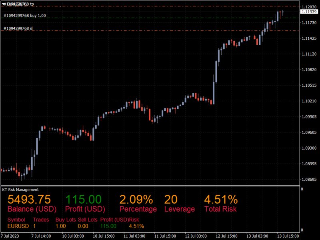The image size is (320, 240).
Task: Click the 'Total Risk' caption
Action: (220, 209)
